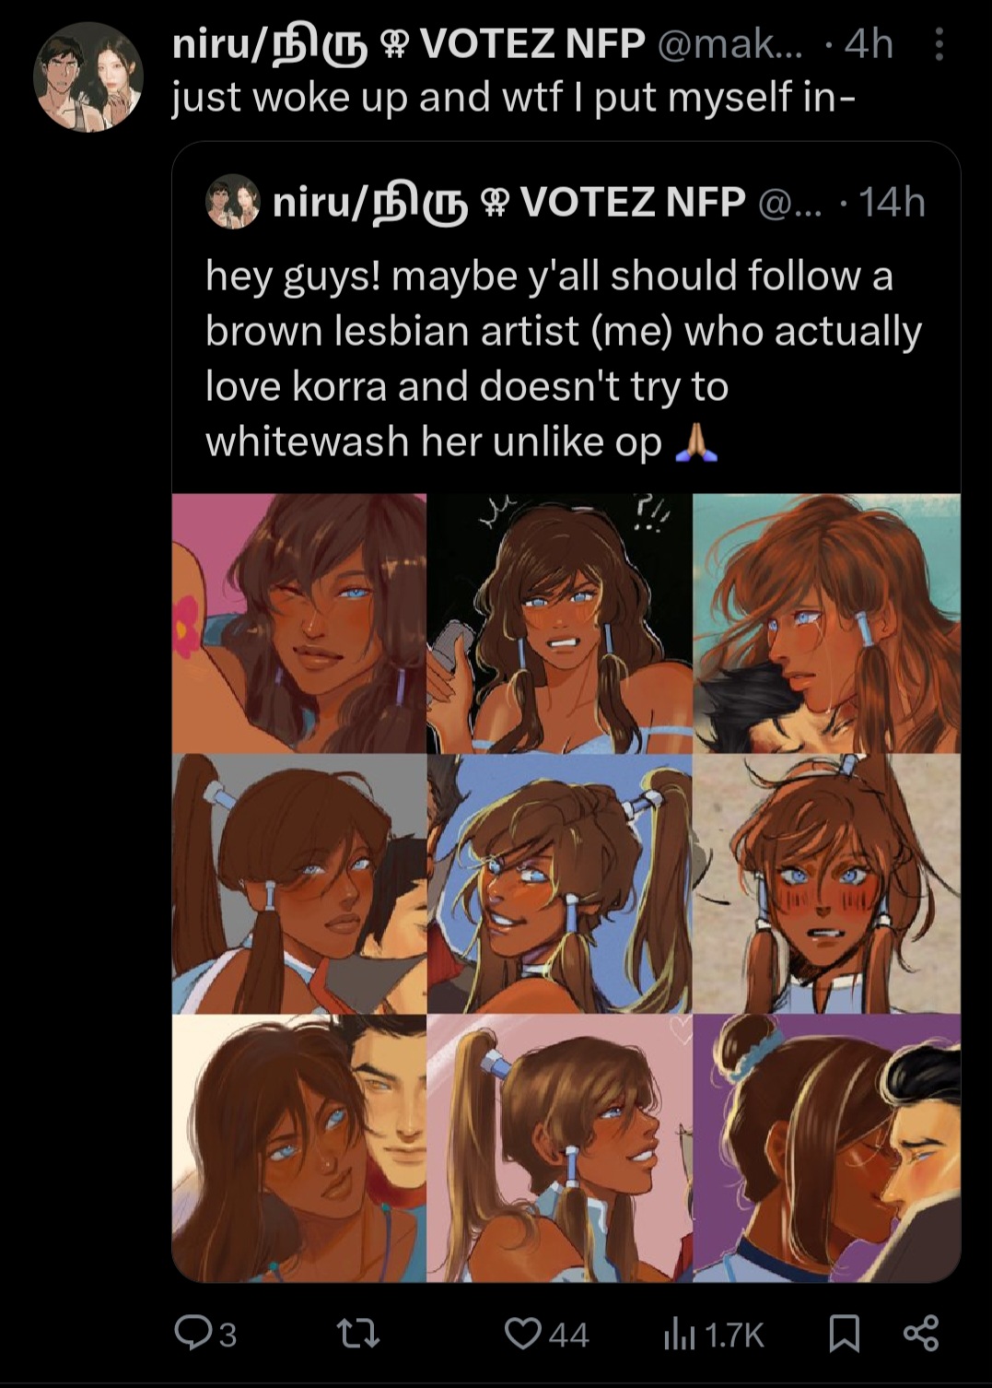Open the small avatar in quoted tweet
The width and height of the screenshot is (992, 1388).
pos(232,201)
